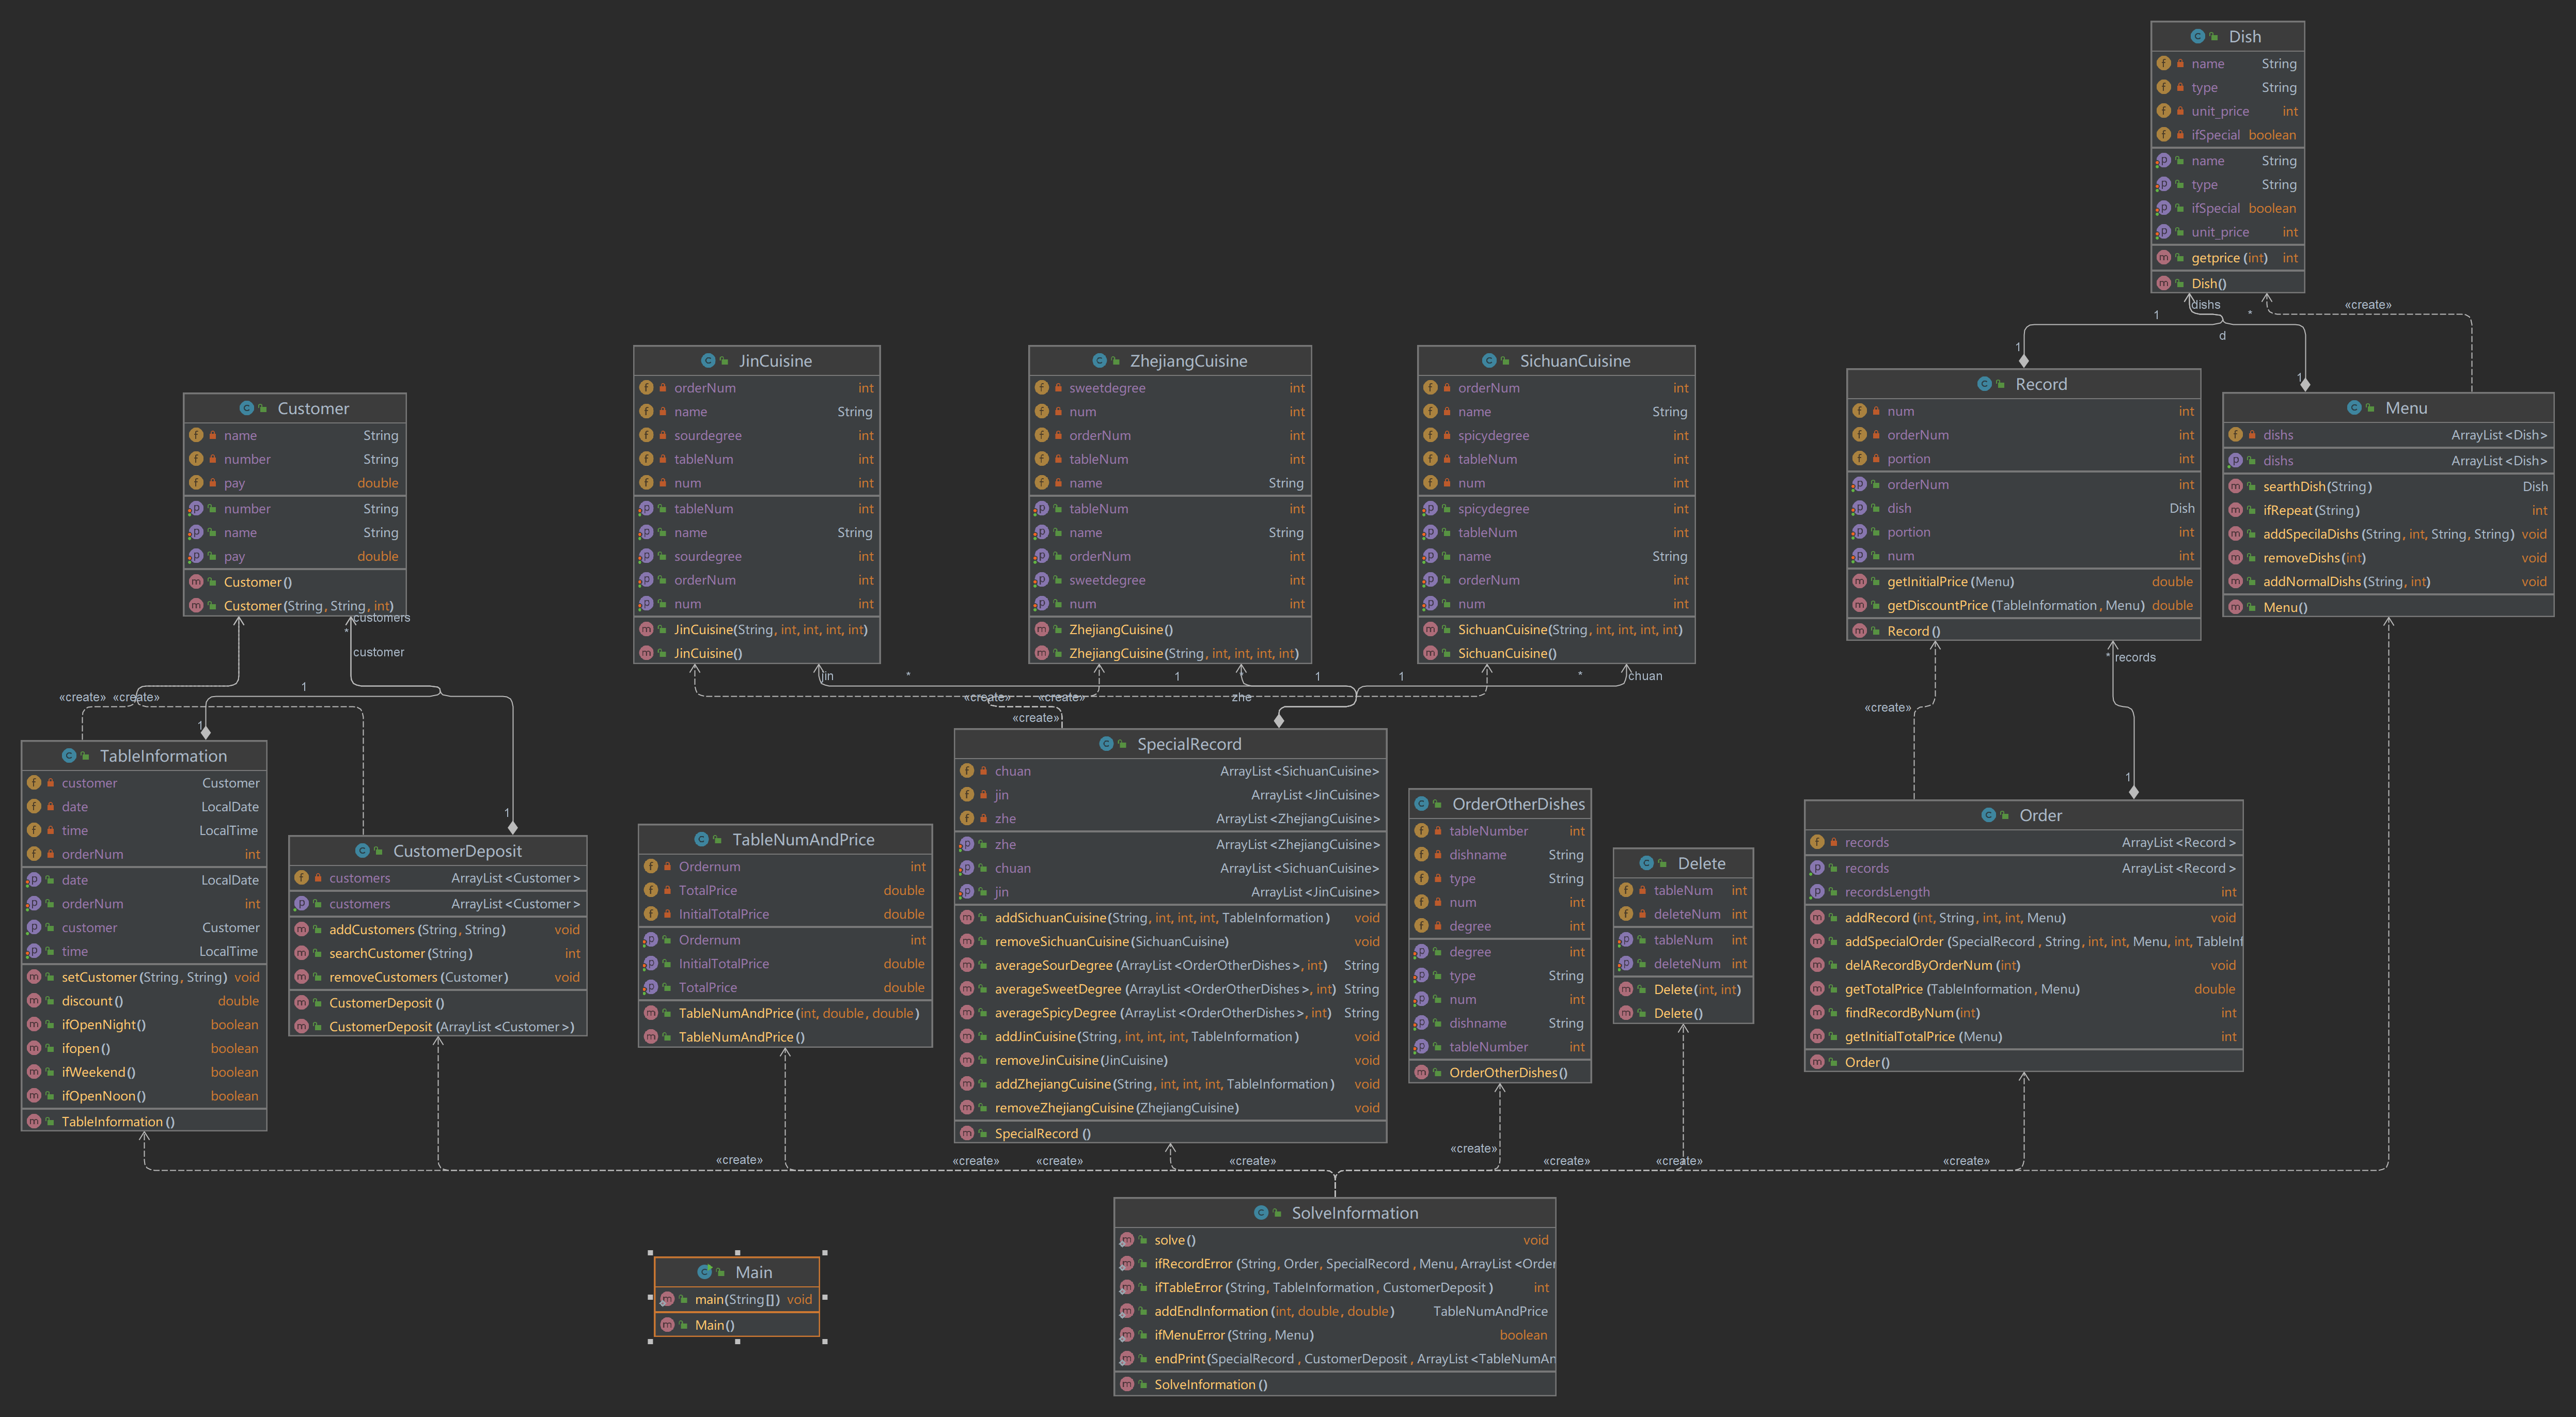The height and width of the screenshot is (1417, 2576).
Task: Click the method icon beside getprice(int)
Action: [x=2164, y=258]
